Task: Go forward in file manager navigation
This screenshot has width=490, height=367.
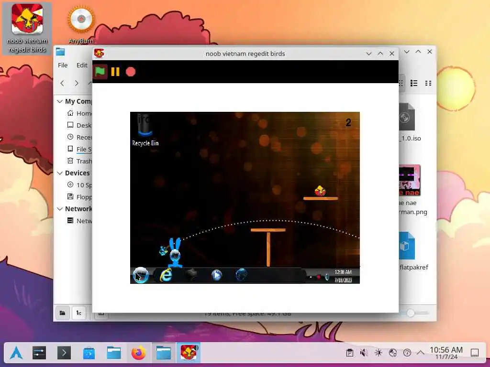Action: (77, 83)
